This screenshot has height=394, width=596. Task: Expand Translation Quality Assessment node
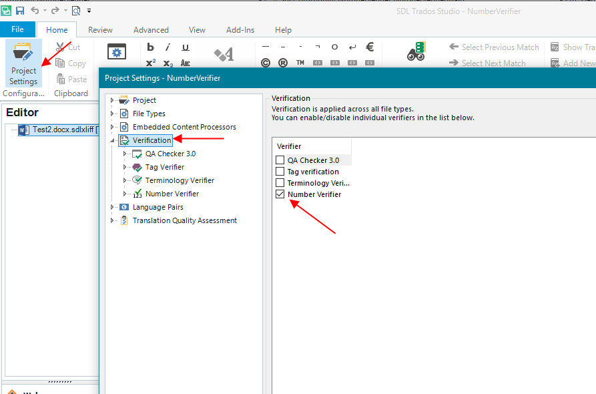coord(111,220)
